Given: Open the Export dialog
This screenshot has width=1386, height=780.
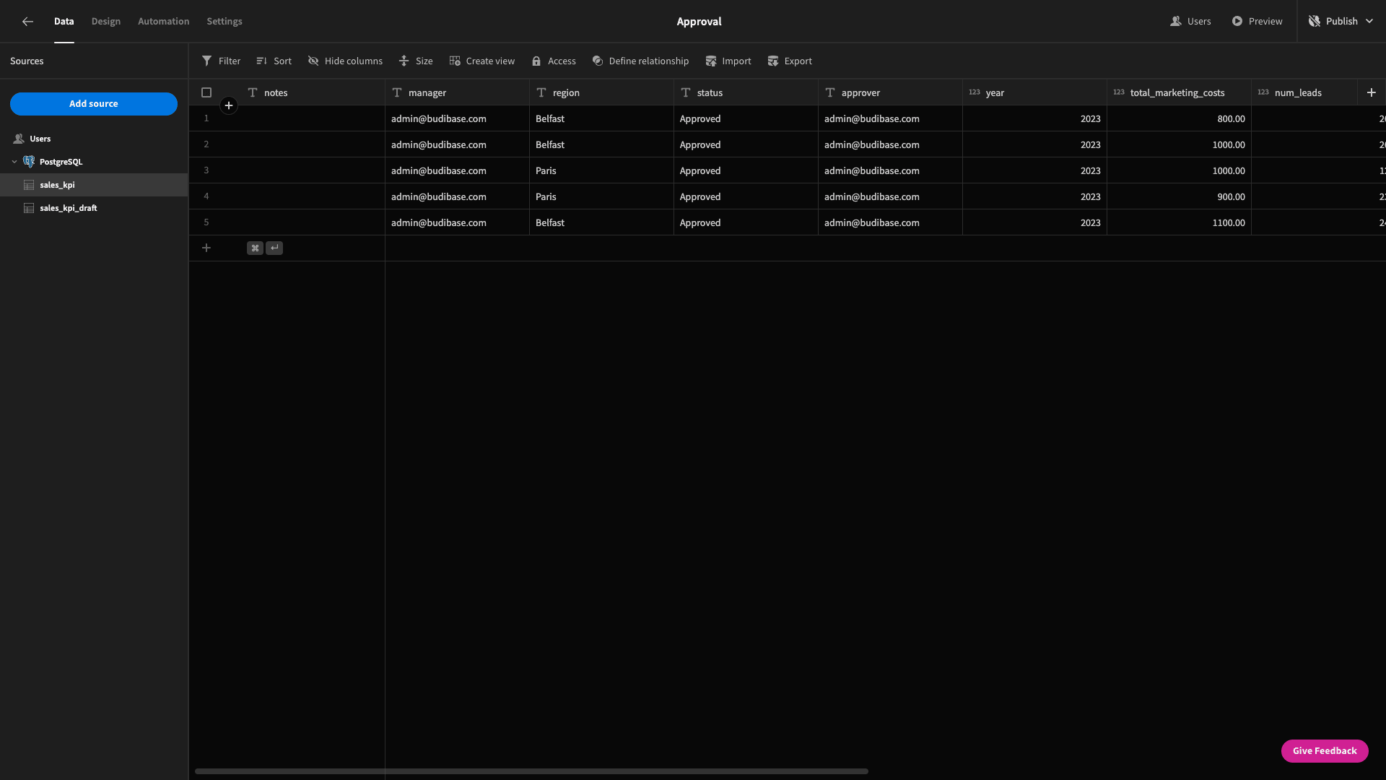Looking at the screenshot, I should (x=790, y=61).
